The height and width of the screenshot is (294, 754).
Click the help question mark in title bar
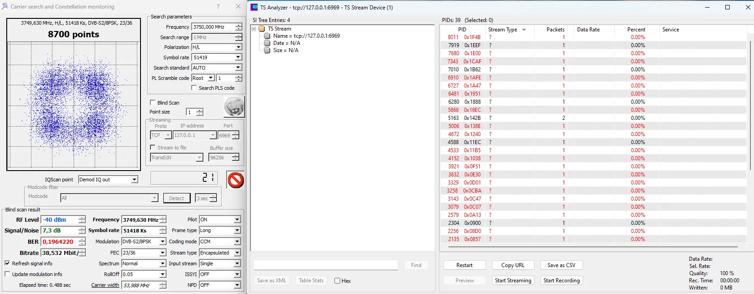(x=218, y=6)
